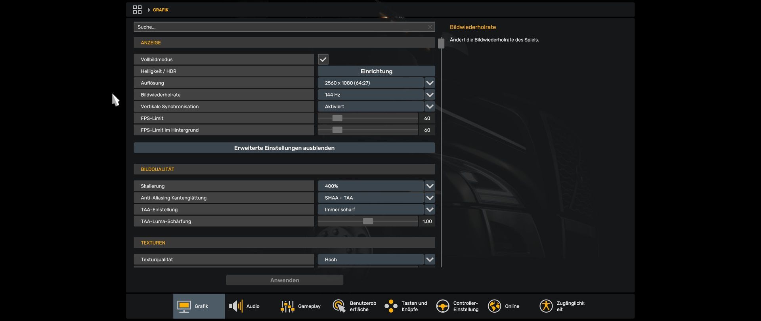Open the SMAA + TAA combo box
761x321 pixels.
(x=371, y=198)
